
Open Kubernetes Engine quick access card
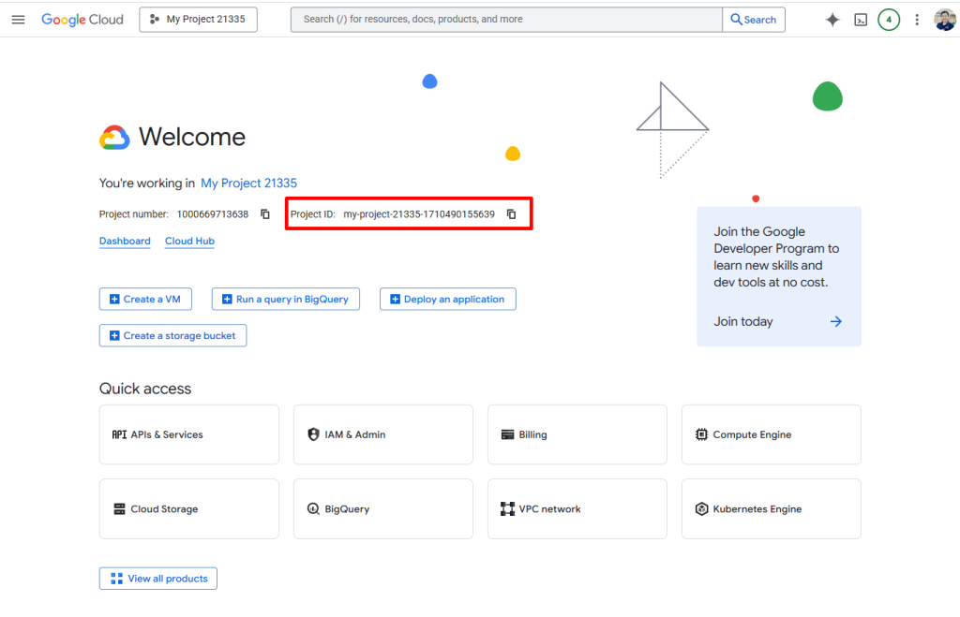[772, 508]
